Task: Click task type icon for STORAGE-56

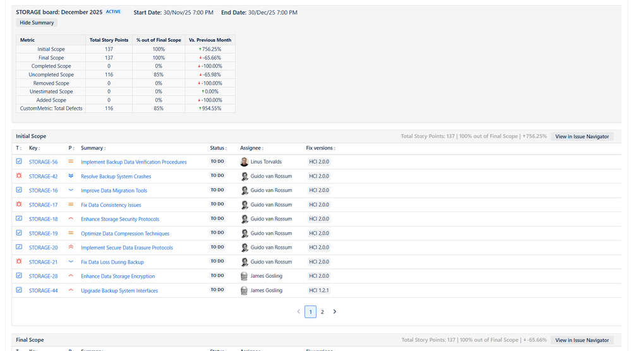Action: coord(19,161)
